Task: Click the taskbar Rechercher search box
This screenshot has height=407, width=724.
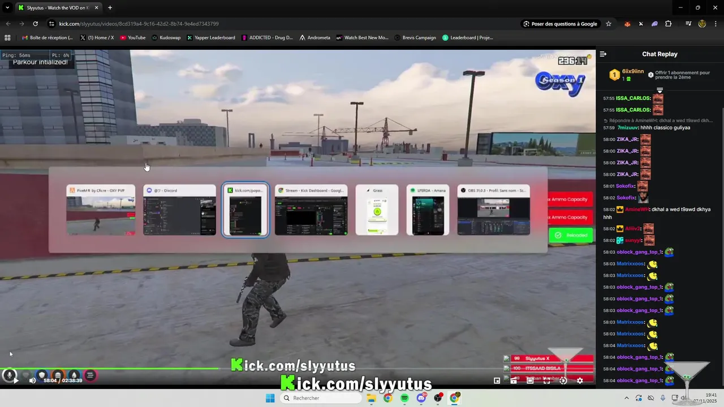Action: [x=321, y=398]
